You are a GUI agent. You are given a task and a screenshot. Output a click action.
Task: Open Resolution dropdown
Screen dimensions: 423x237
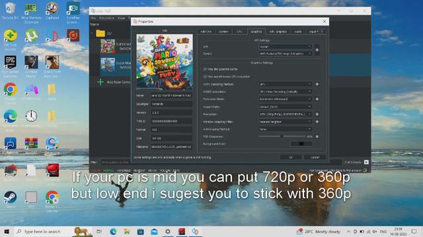285,114
